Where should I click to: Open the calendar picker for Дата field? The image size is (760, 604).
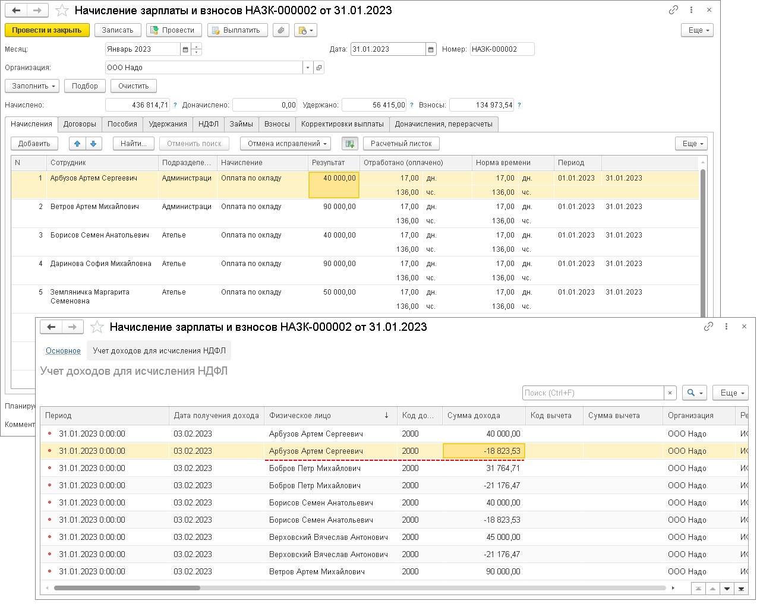click(x=431, y=49)
